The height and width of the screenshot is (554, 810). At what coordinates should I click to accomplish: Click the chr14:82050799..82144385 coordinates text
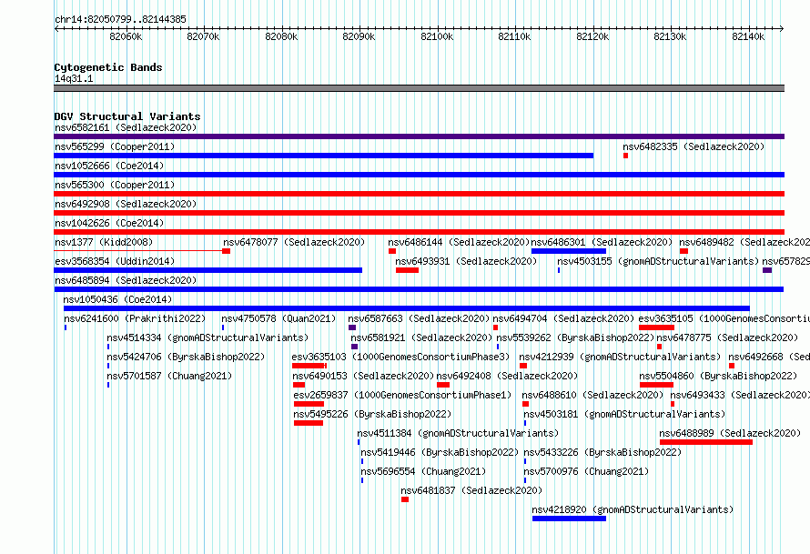[120, 19]
